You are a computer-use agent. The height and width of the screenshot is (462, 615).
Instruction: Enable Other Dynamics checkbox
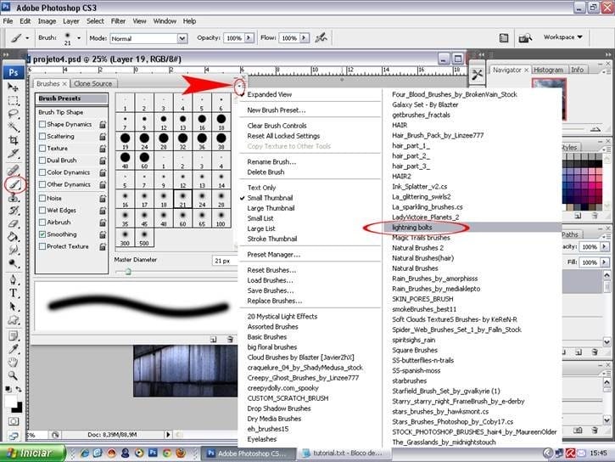point(42,184)
